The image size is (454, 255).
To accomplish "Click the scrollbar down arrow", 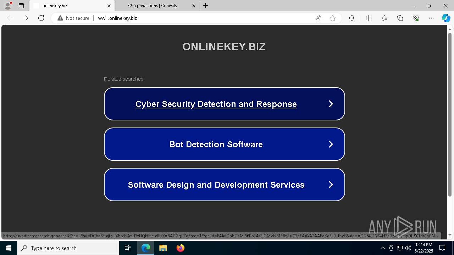I will (450, 235).
